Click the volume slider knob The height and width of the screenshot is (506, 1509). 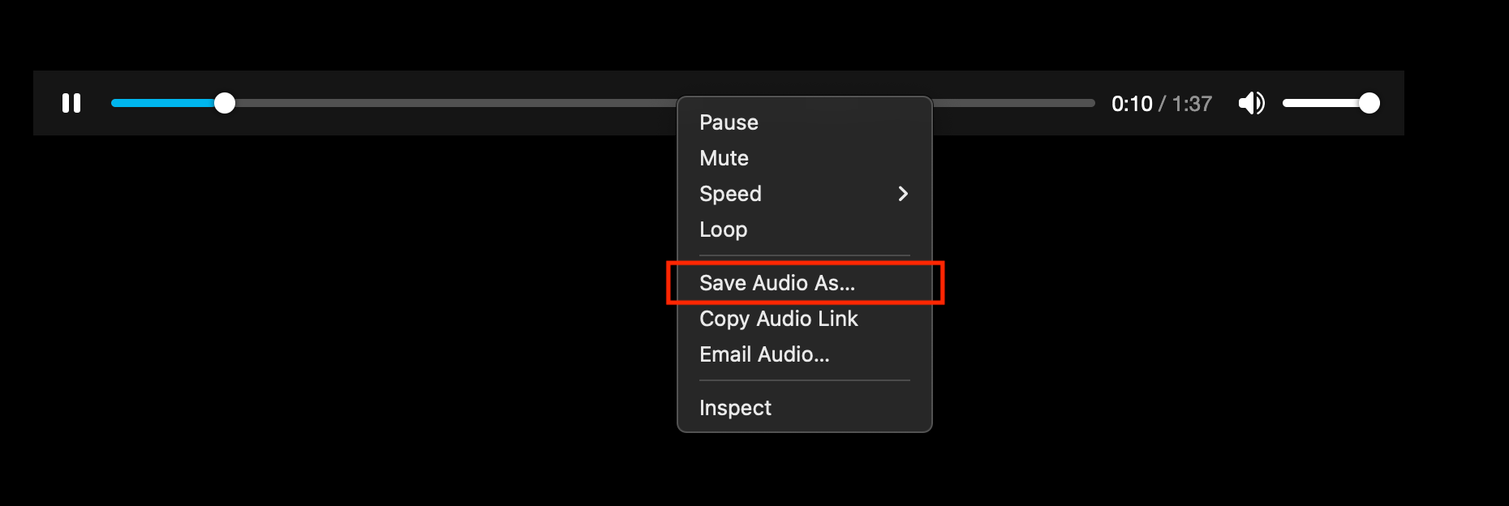pyautogui.click(x=1369, y=103)
